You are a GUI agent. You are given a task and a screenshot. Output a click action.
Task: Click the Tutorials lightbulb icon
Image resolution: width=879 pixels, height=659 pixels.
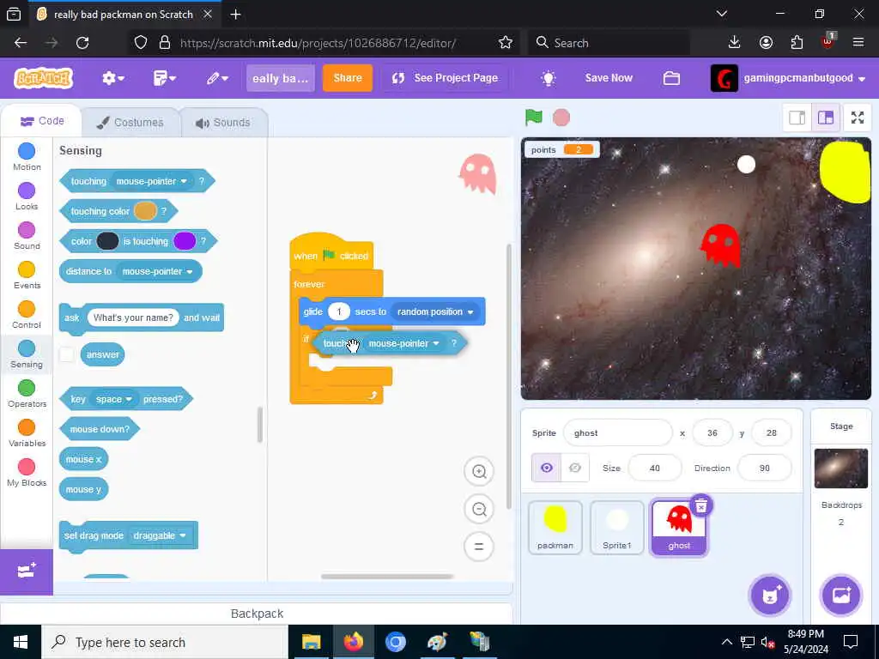coord(549,78)
